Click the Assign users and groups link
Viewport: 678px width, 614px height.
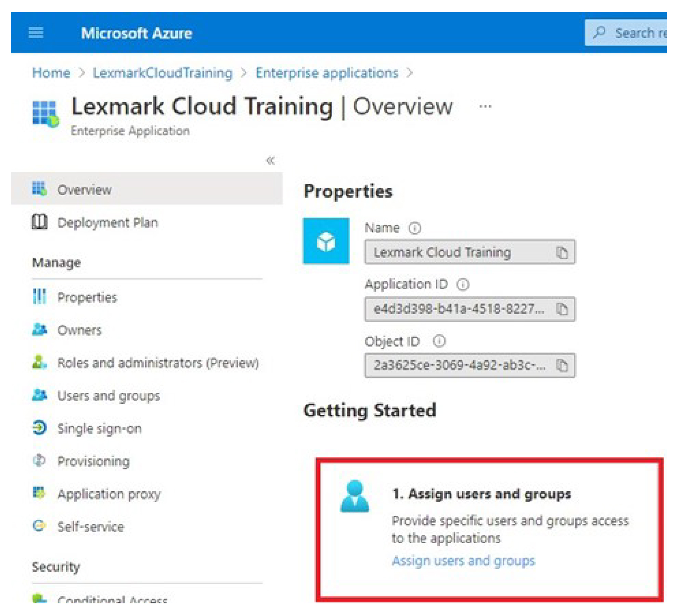pos(463,561)
